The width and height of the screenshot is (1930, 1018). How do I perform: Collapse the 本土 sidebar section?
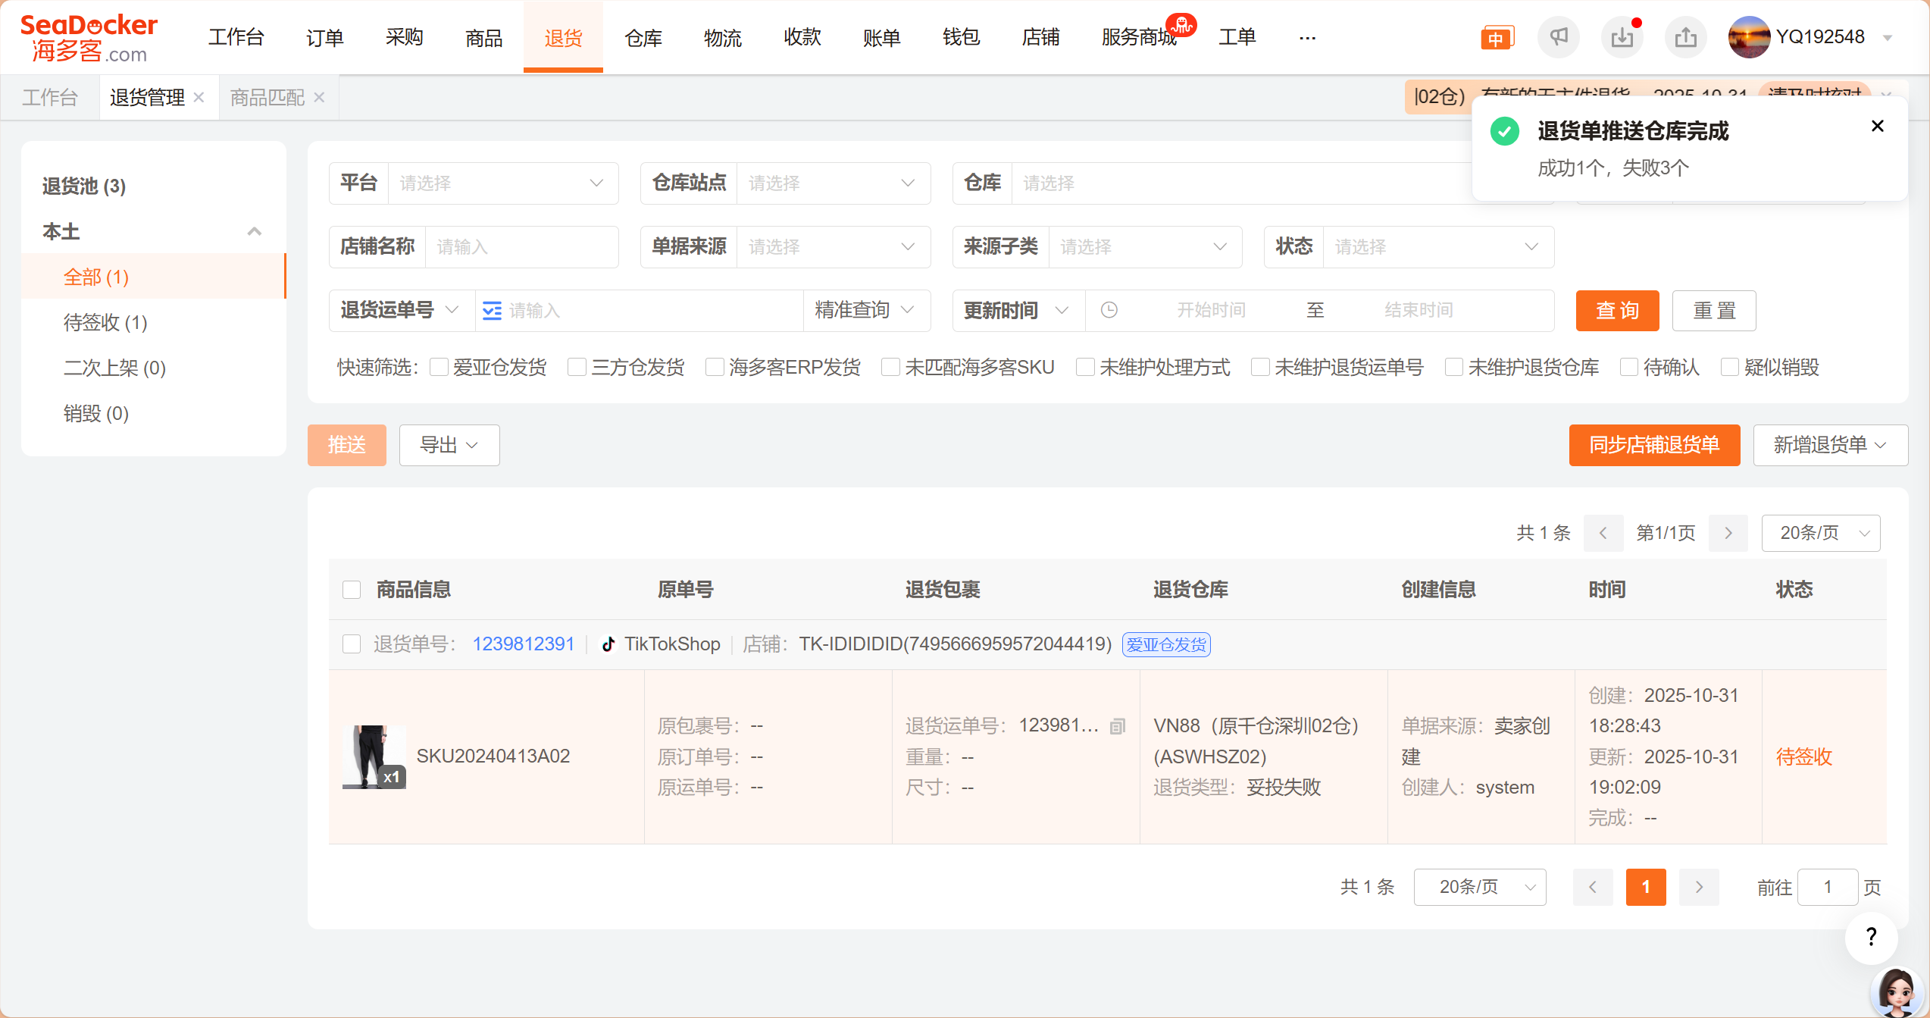(x=255, y=231)
